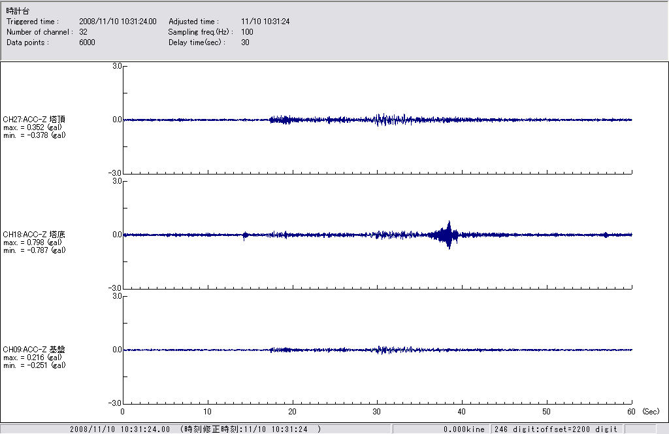Screen dimensions: 669x434
Task: Click the Data points value 6000
Action: coord(87,42)
